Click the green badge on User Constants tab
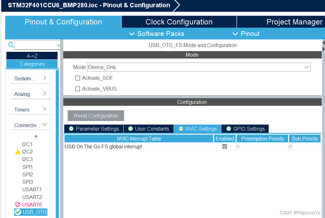The height and width of the screenshot is (218, 325). coord(130,129)
